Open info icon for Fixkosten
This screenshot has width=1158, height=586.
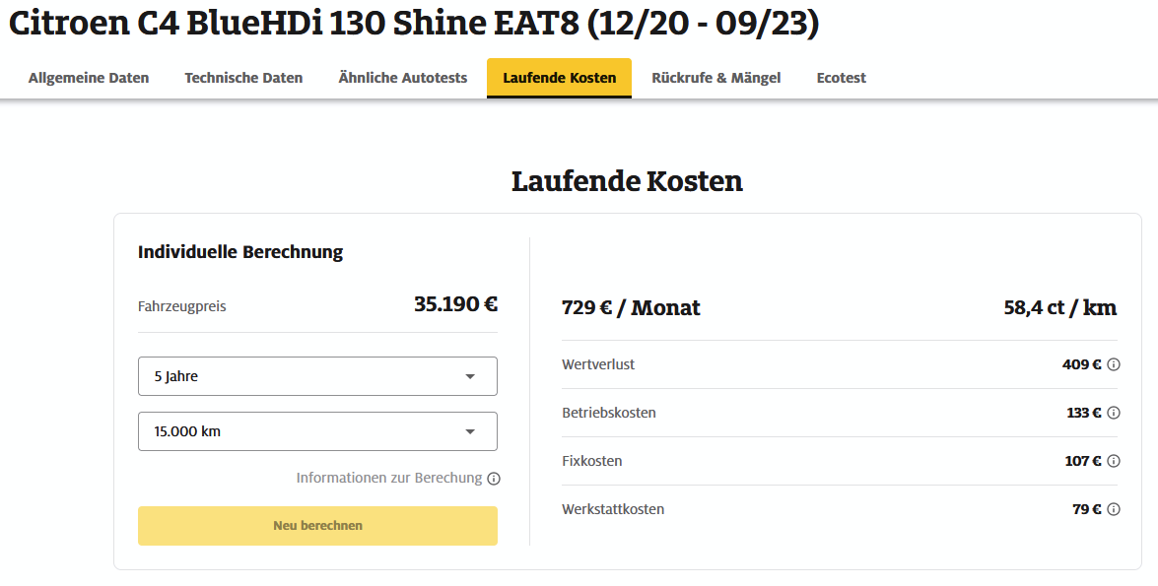pos(1114,461)
